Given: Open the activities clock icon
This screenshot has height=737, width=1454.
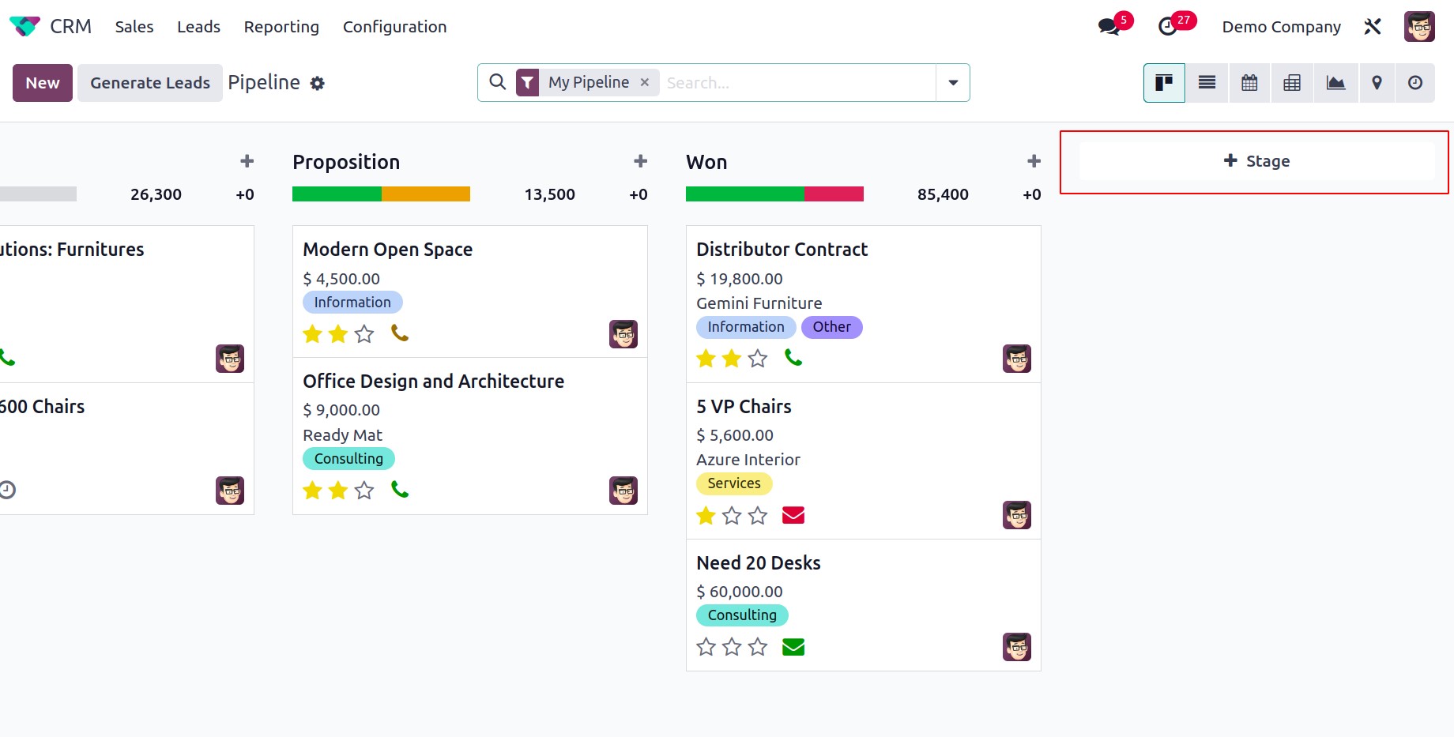Looking at the screenshot, I should (1167, 27).
